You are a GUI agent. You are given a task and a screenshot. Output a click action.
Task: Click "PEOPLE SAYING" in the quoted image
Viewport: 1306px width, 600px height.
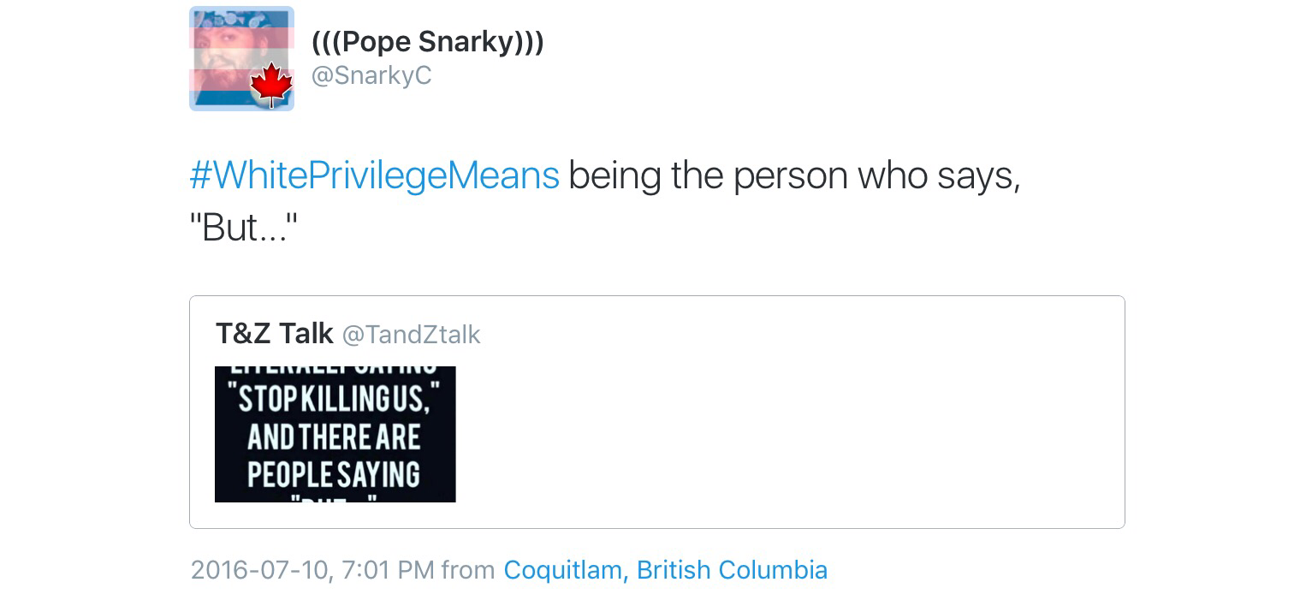coord(335,473)
